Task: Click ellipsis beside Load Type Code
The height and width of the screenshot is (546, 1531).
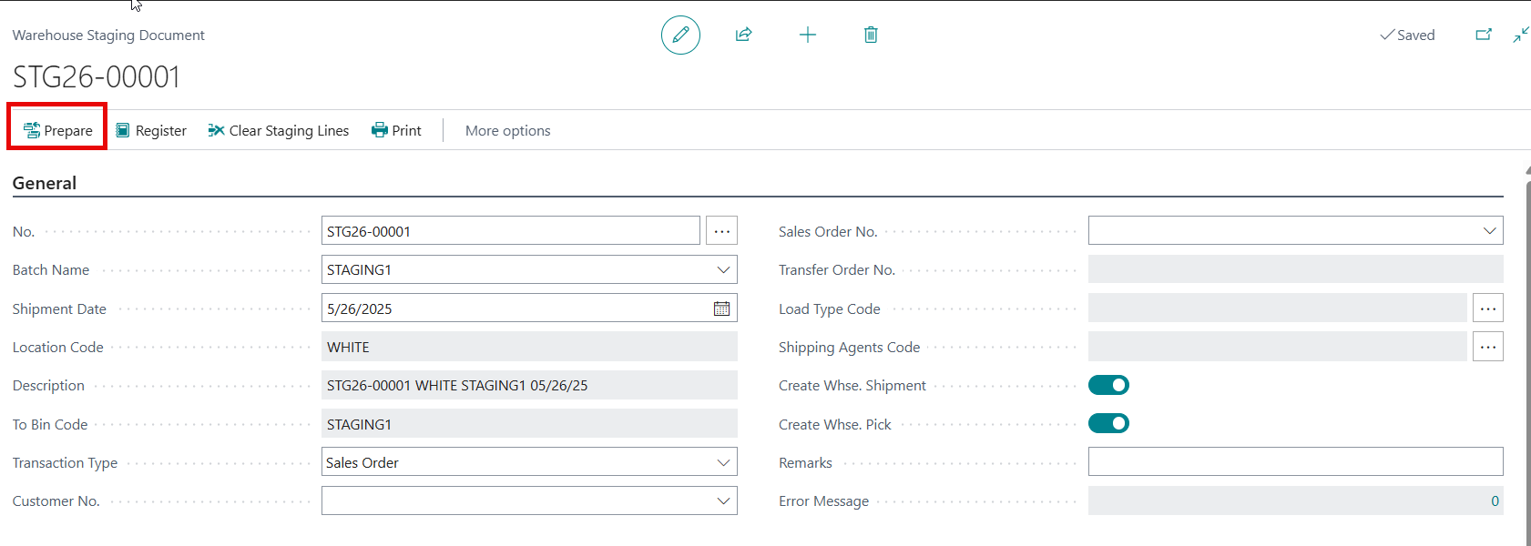Action: point(1487,308)
